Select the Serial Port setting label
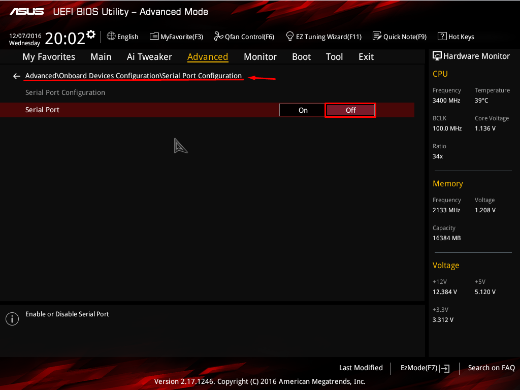This screenshot has height=390, width=520. pos(42,110)
